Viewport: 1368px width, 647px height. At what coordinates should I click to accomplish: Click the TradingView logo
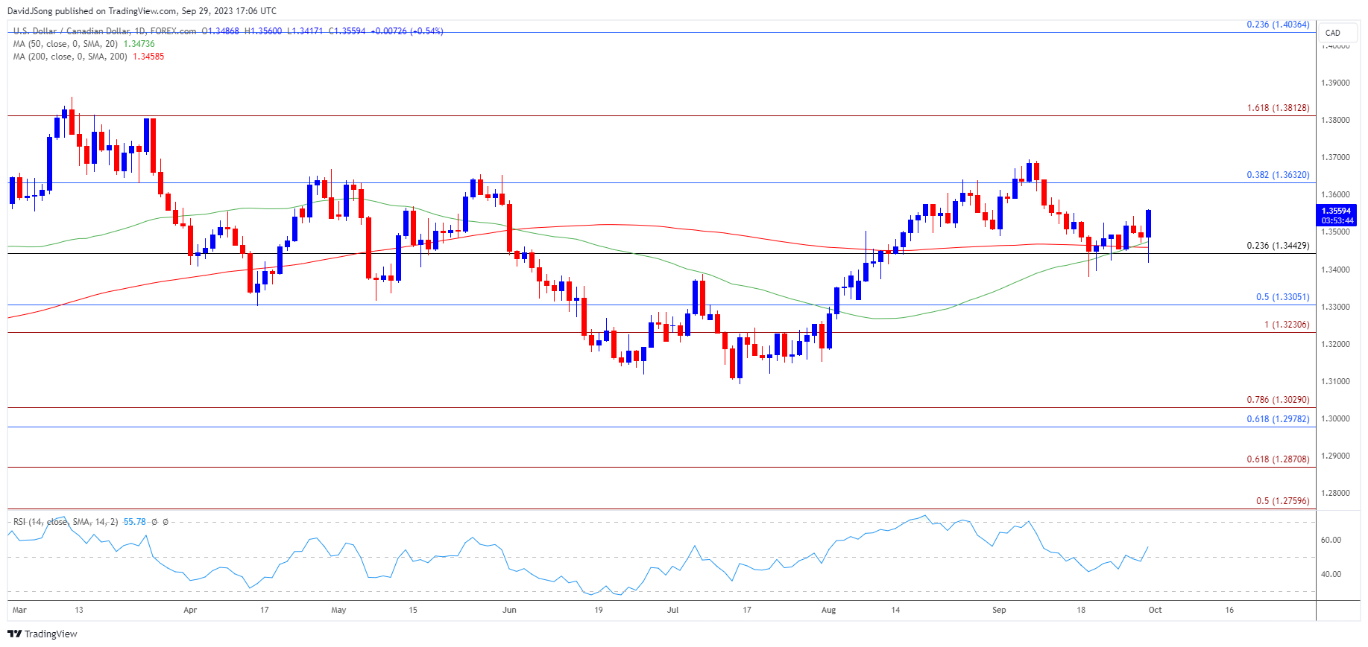tap(42, 634)
